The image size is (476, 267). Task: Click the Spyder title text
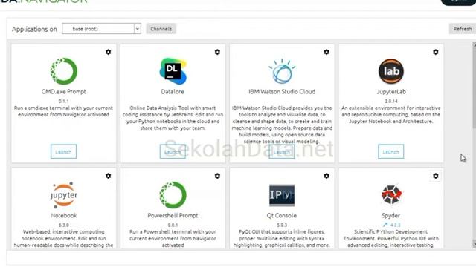click(391, 216)
